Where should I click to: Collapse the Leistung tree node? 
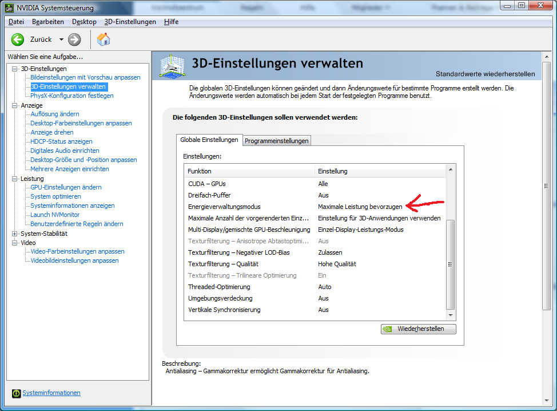tap(14, 179)
